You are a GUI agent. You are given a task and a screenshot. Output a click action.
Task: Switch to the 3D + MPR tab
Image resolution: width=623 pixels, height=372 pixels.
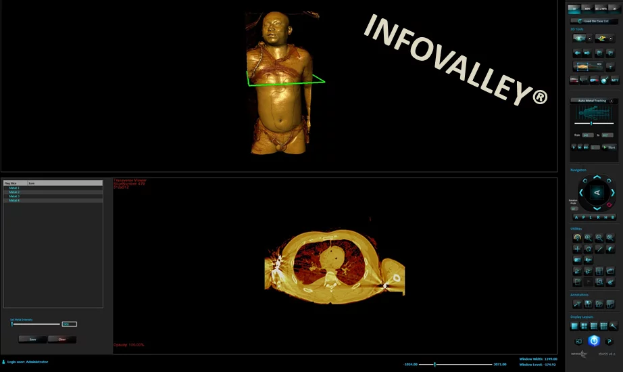point(601,9)
